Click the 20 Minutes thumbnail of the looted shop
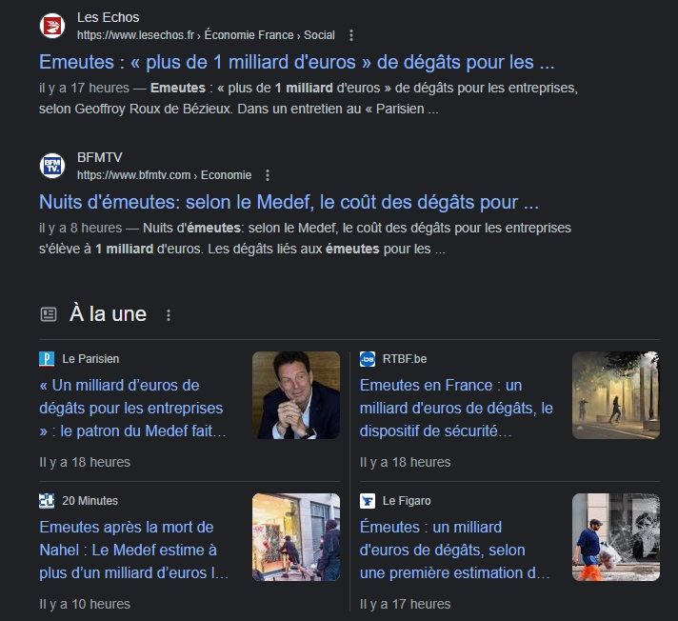This screenshot has width=678, height=621. [x=296, y=537]
